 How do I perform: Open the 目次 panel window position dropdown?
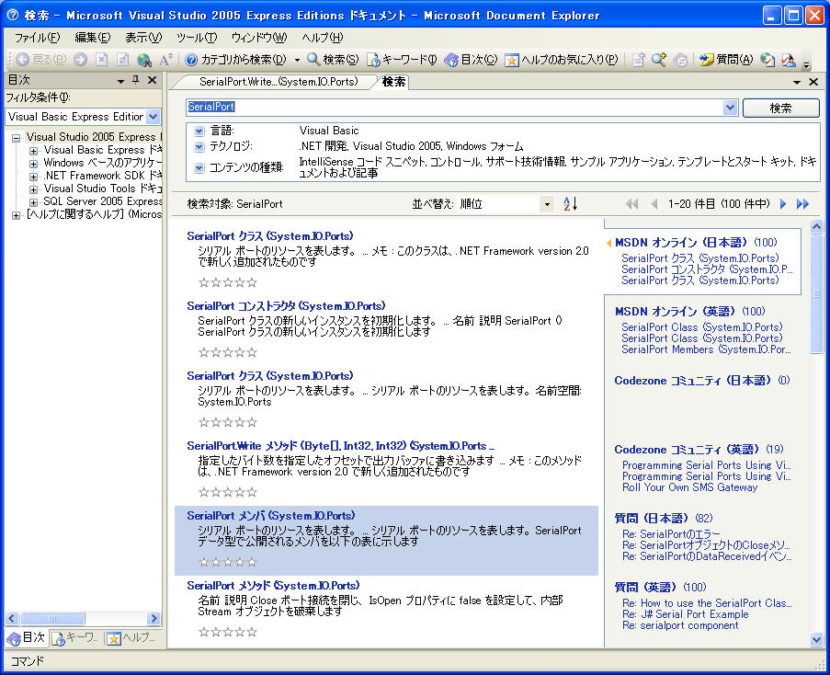tap(120, 81)
